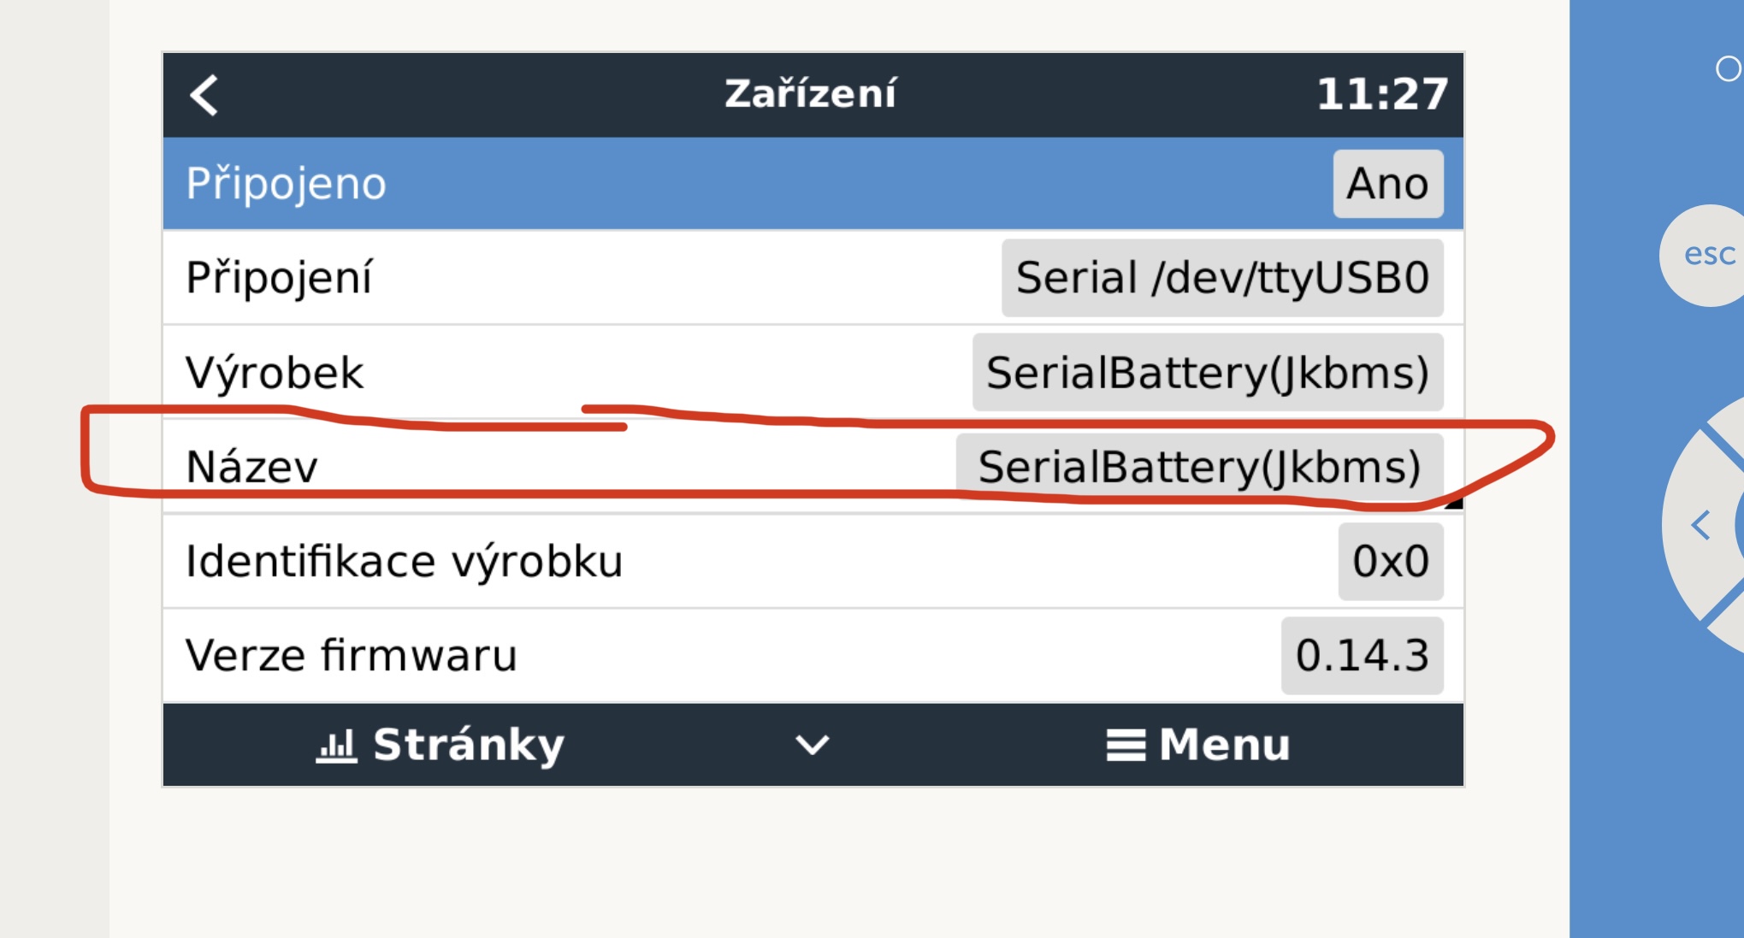
Task: Click the down chevron in the bottom bar
Action: [812, 746]
